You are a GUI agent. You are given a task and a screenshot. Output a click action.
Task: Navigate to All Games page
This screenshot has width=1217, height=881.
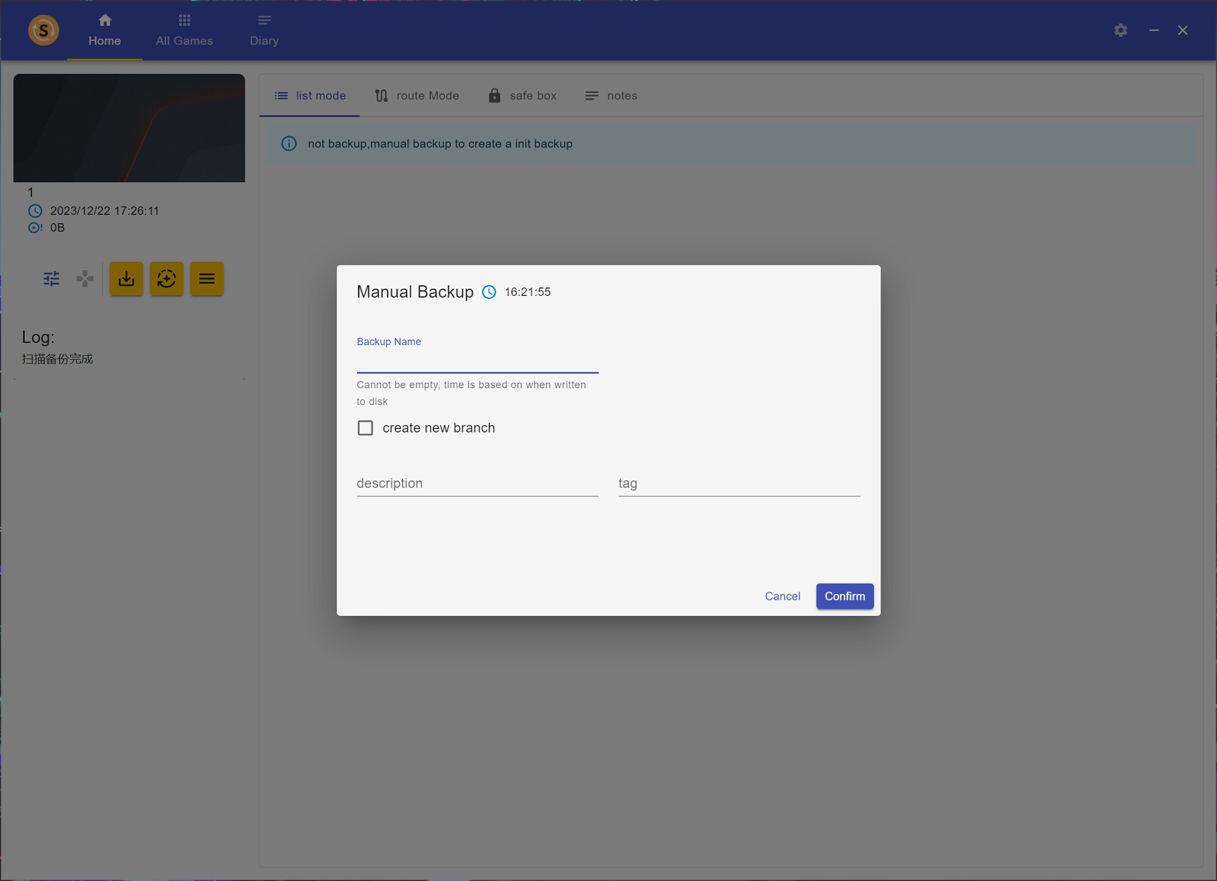coord(184,31)
